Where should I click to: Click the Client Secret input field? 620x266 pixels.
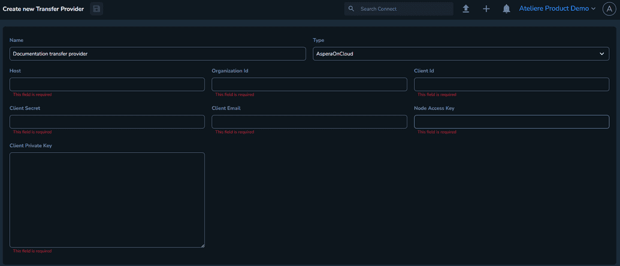click(107, 121)
